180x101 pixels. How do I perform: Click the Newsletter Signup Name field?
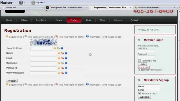(x=149, y=86)
